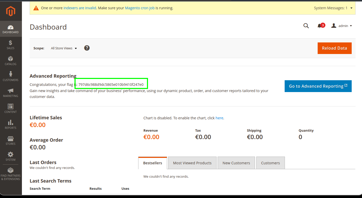Open the Marketing megaphone icon
Screen dimensions: 362x198
(11, 91)
